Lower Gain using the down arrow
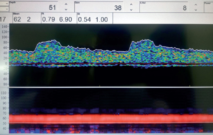The height and width of the screenshot is (135, 213). [131, 10]
